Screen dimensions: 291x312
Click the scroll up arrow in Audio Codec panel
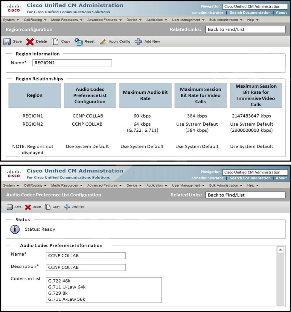tap(280, 250)
